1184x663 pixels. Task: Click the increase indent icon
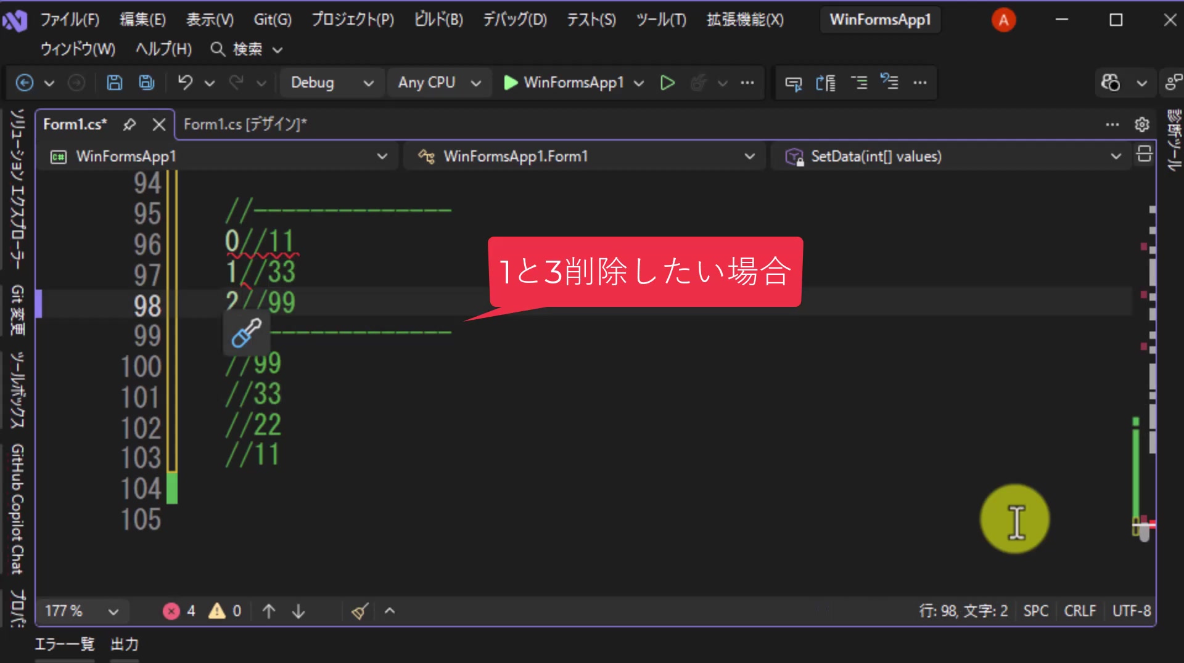(858, 83)
